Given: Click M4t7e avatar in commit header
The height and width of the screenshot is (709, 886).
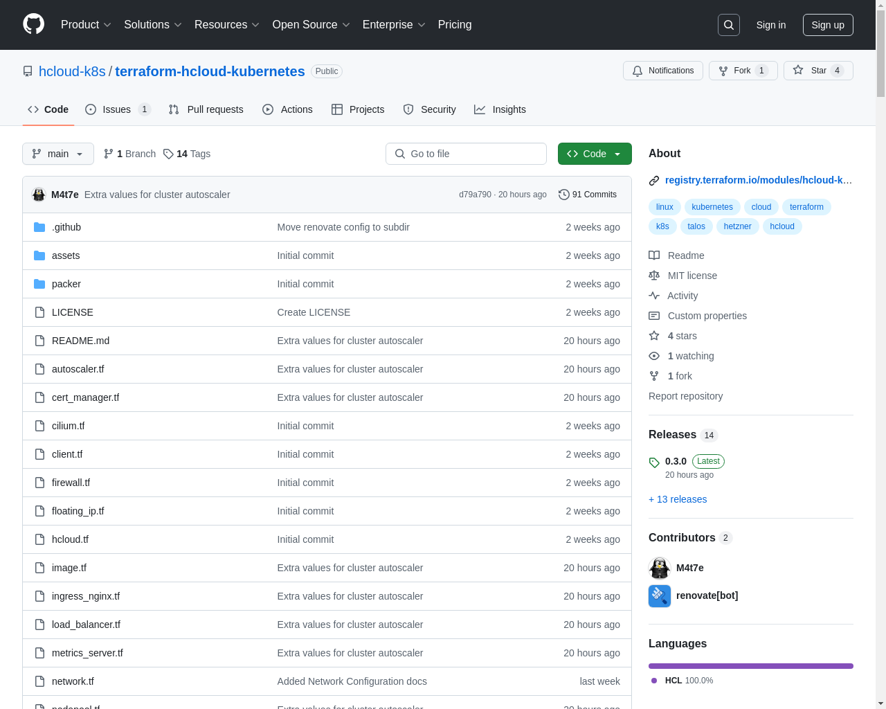Looking at the screenshot, I should point(39,195).
